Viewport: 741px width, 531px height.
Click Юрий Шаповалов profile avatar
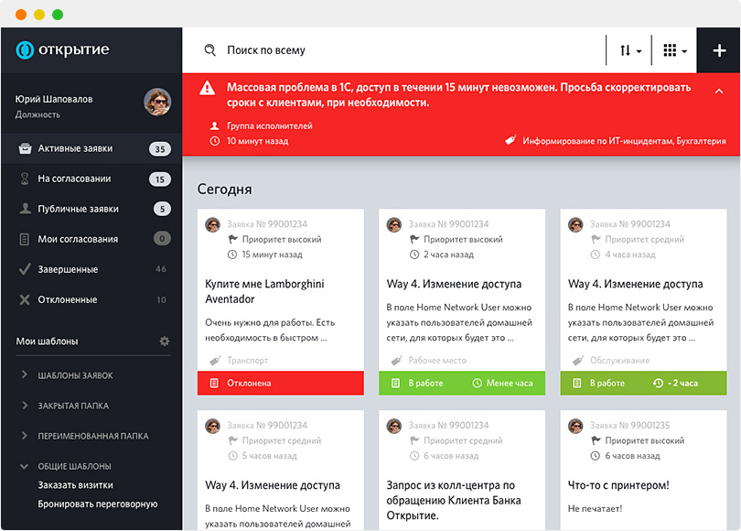pos(157,102)
